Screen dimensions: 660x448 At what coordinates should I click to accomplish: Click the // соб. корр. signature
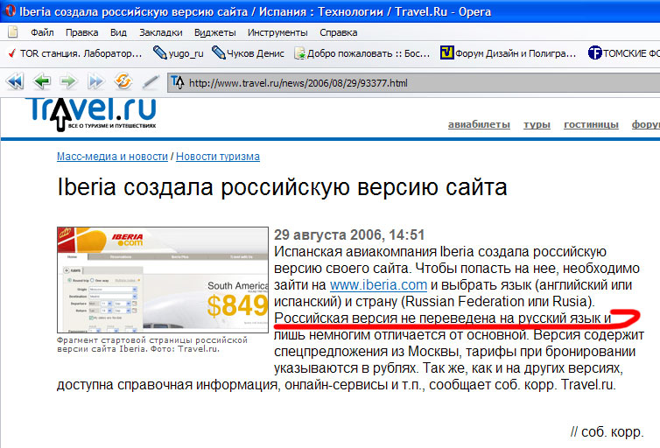pyautogui.click(x=607, y=431)
